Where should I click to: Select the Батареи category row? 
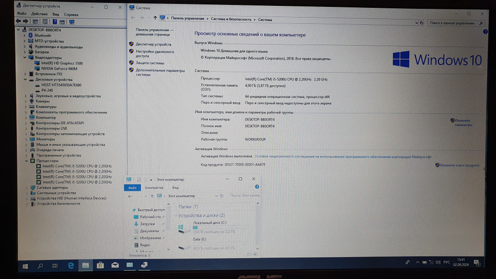point(42,52)
